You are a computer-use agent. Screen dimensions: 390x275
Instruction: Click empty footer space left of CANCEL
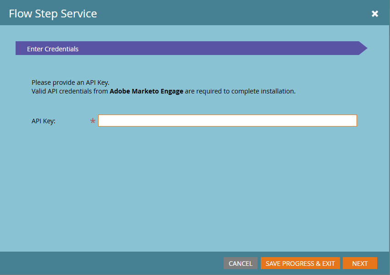[x=115, y=264]
